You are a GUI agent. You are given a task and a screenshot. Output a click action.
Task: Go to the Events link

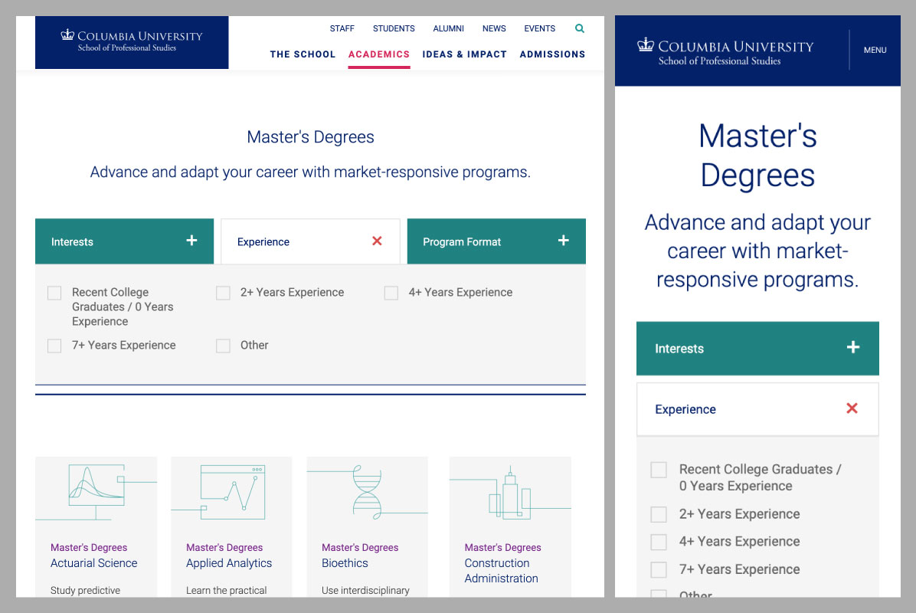point(540,28)
